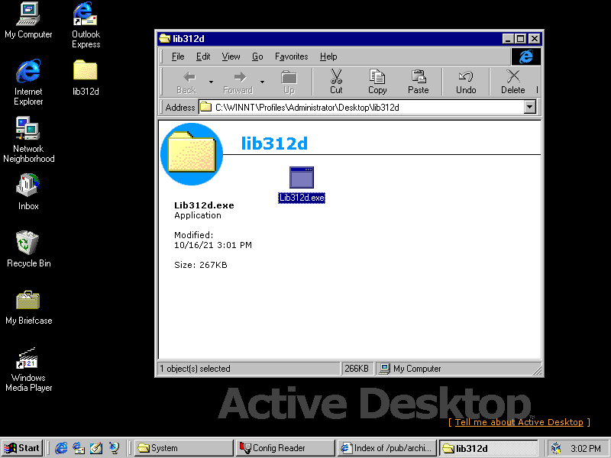
Task: Open the View menu
Action: tap(231, 56)
